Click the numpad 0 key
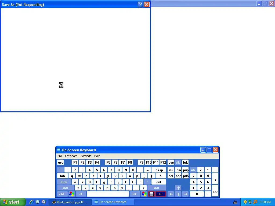275x206 pixels. click(x=197, y=194)
